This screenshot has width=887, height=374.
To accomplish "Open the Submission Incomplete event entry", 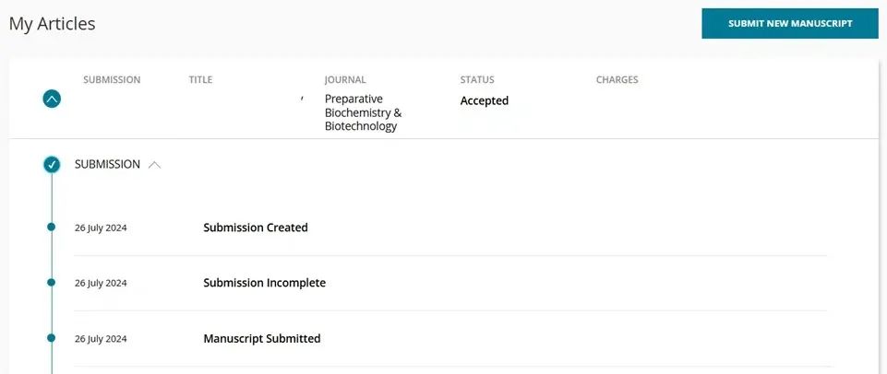I will tap(264, 283).
